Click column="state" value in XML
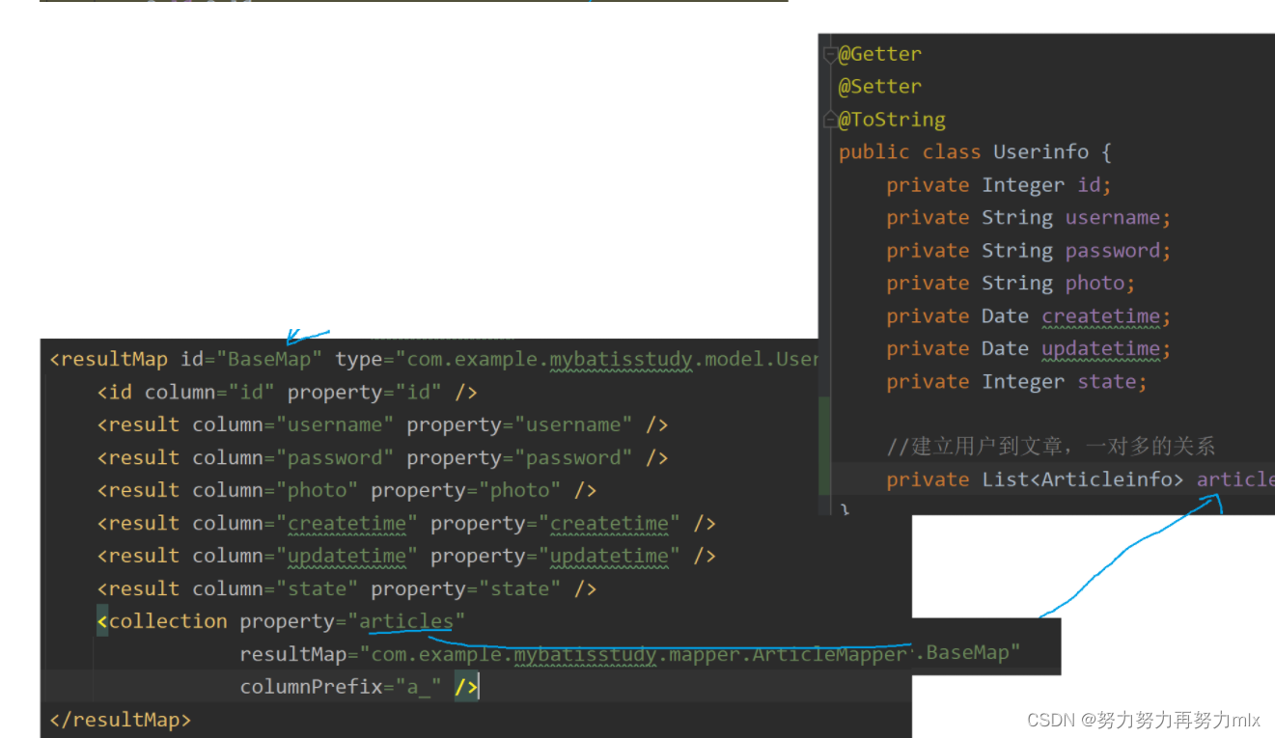This screenshot has width=1275, height=738. (318, 588)
